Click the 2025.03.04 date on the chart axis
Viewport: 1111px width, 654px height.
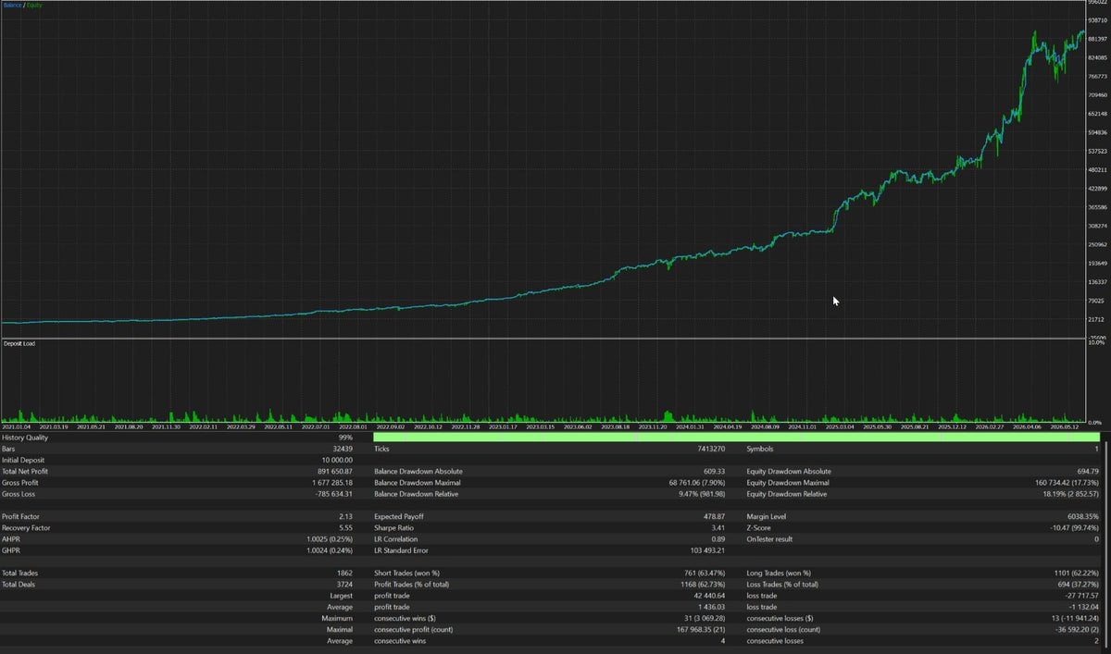point(840,427)
